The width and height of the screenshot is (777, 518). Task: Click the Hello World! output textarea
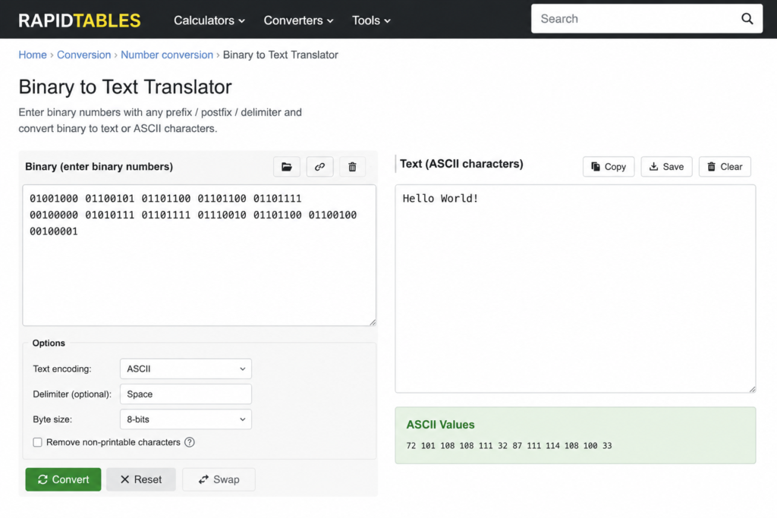click(575, 289)
